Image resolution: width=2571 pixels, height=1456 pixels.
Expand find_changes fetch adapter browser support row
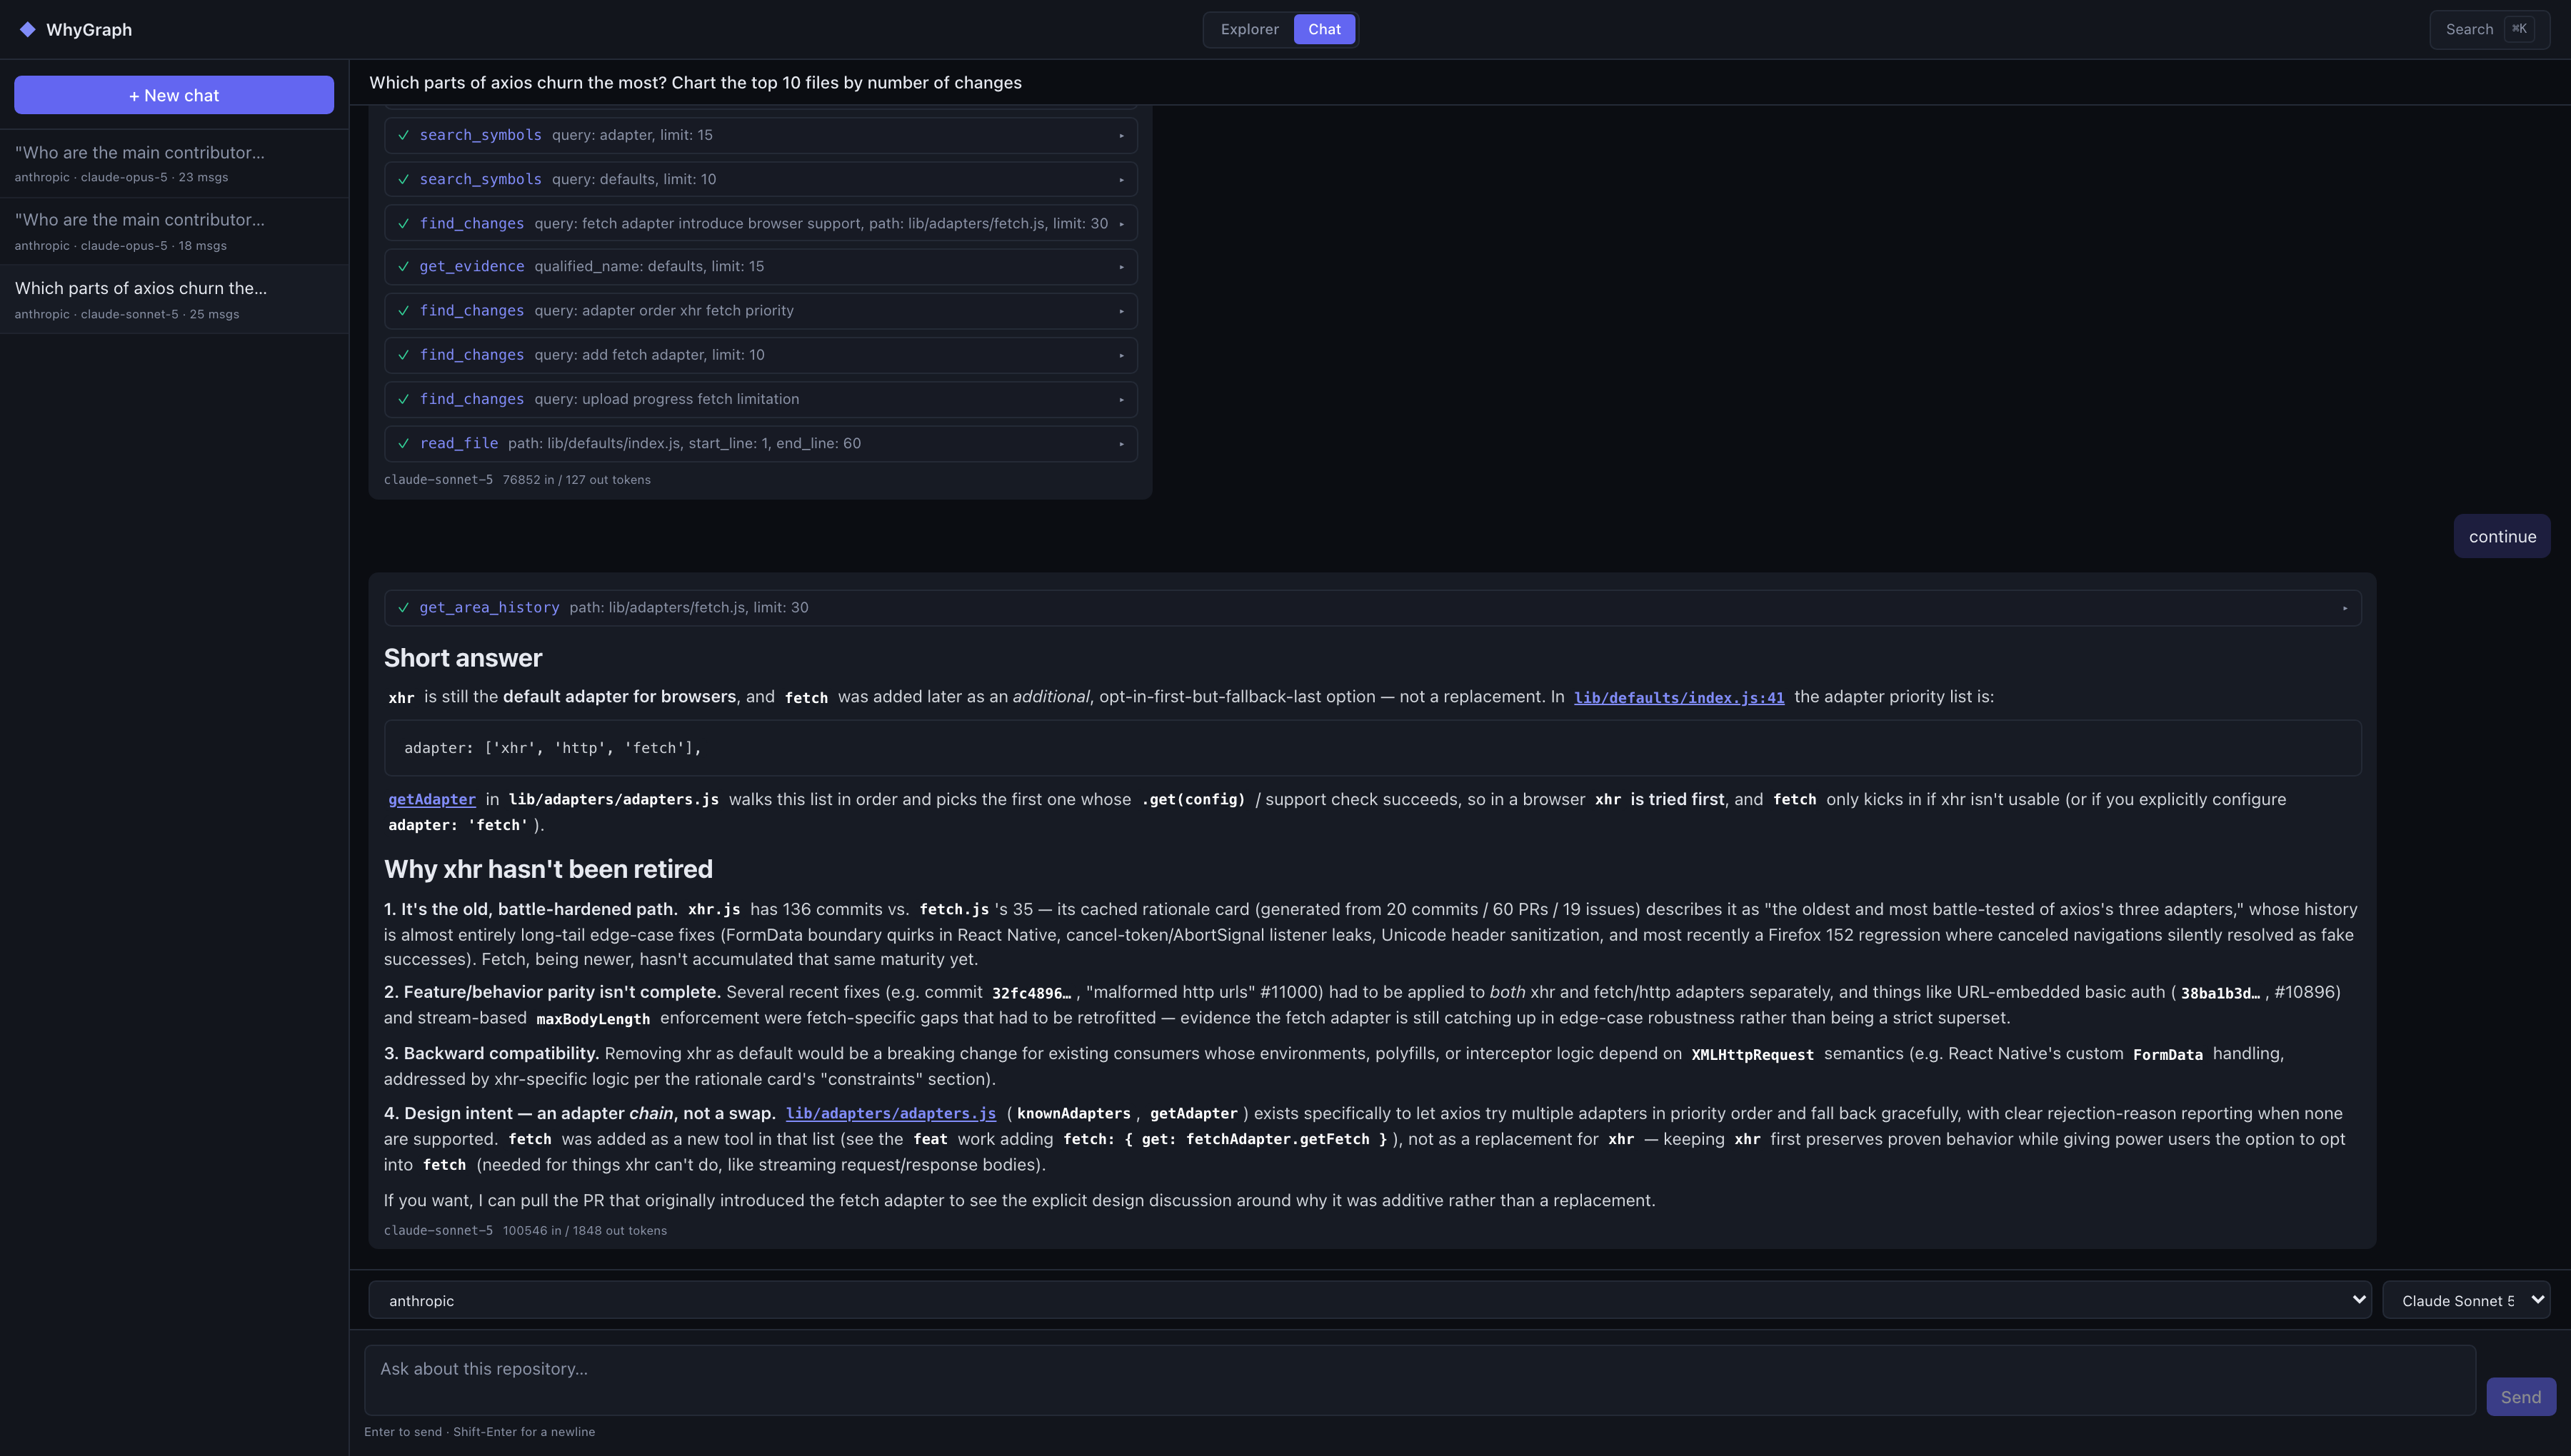(761, 223)
